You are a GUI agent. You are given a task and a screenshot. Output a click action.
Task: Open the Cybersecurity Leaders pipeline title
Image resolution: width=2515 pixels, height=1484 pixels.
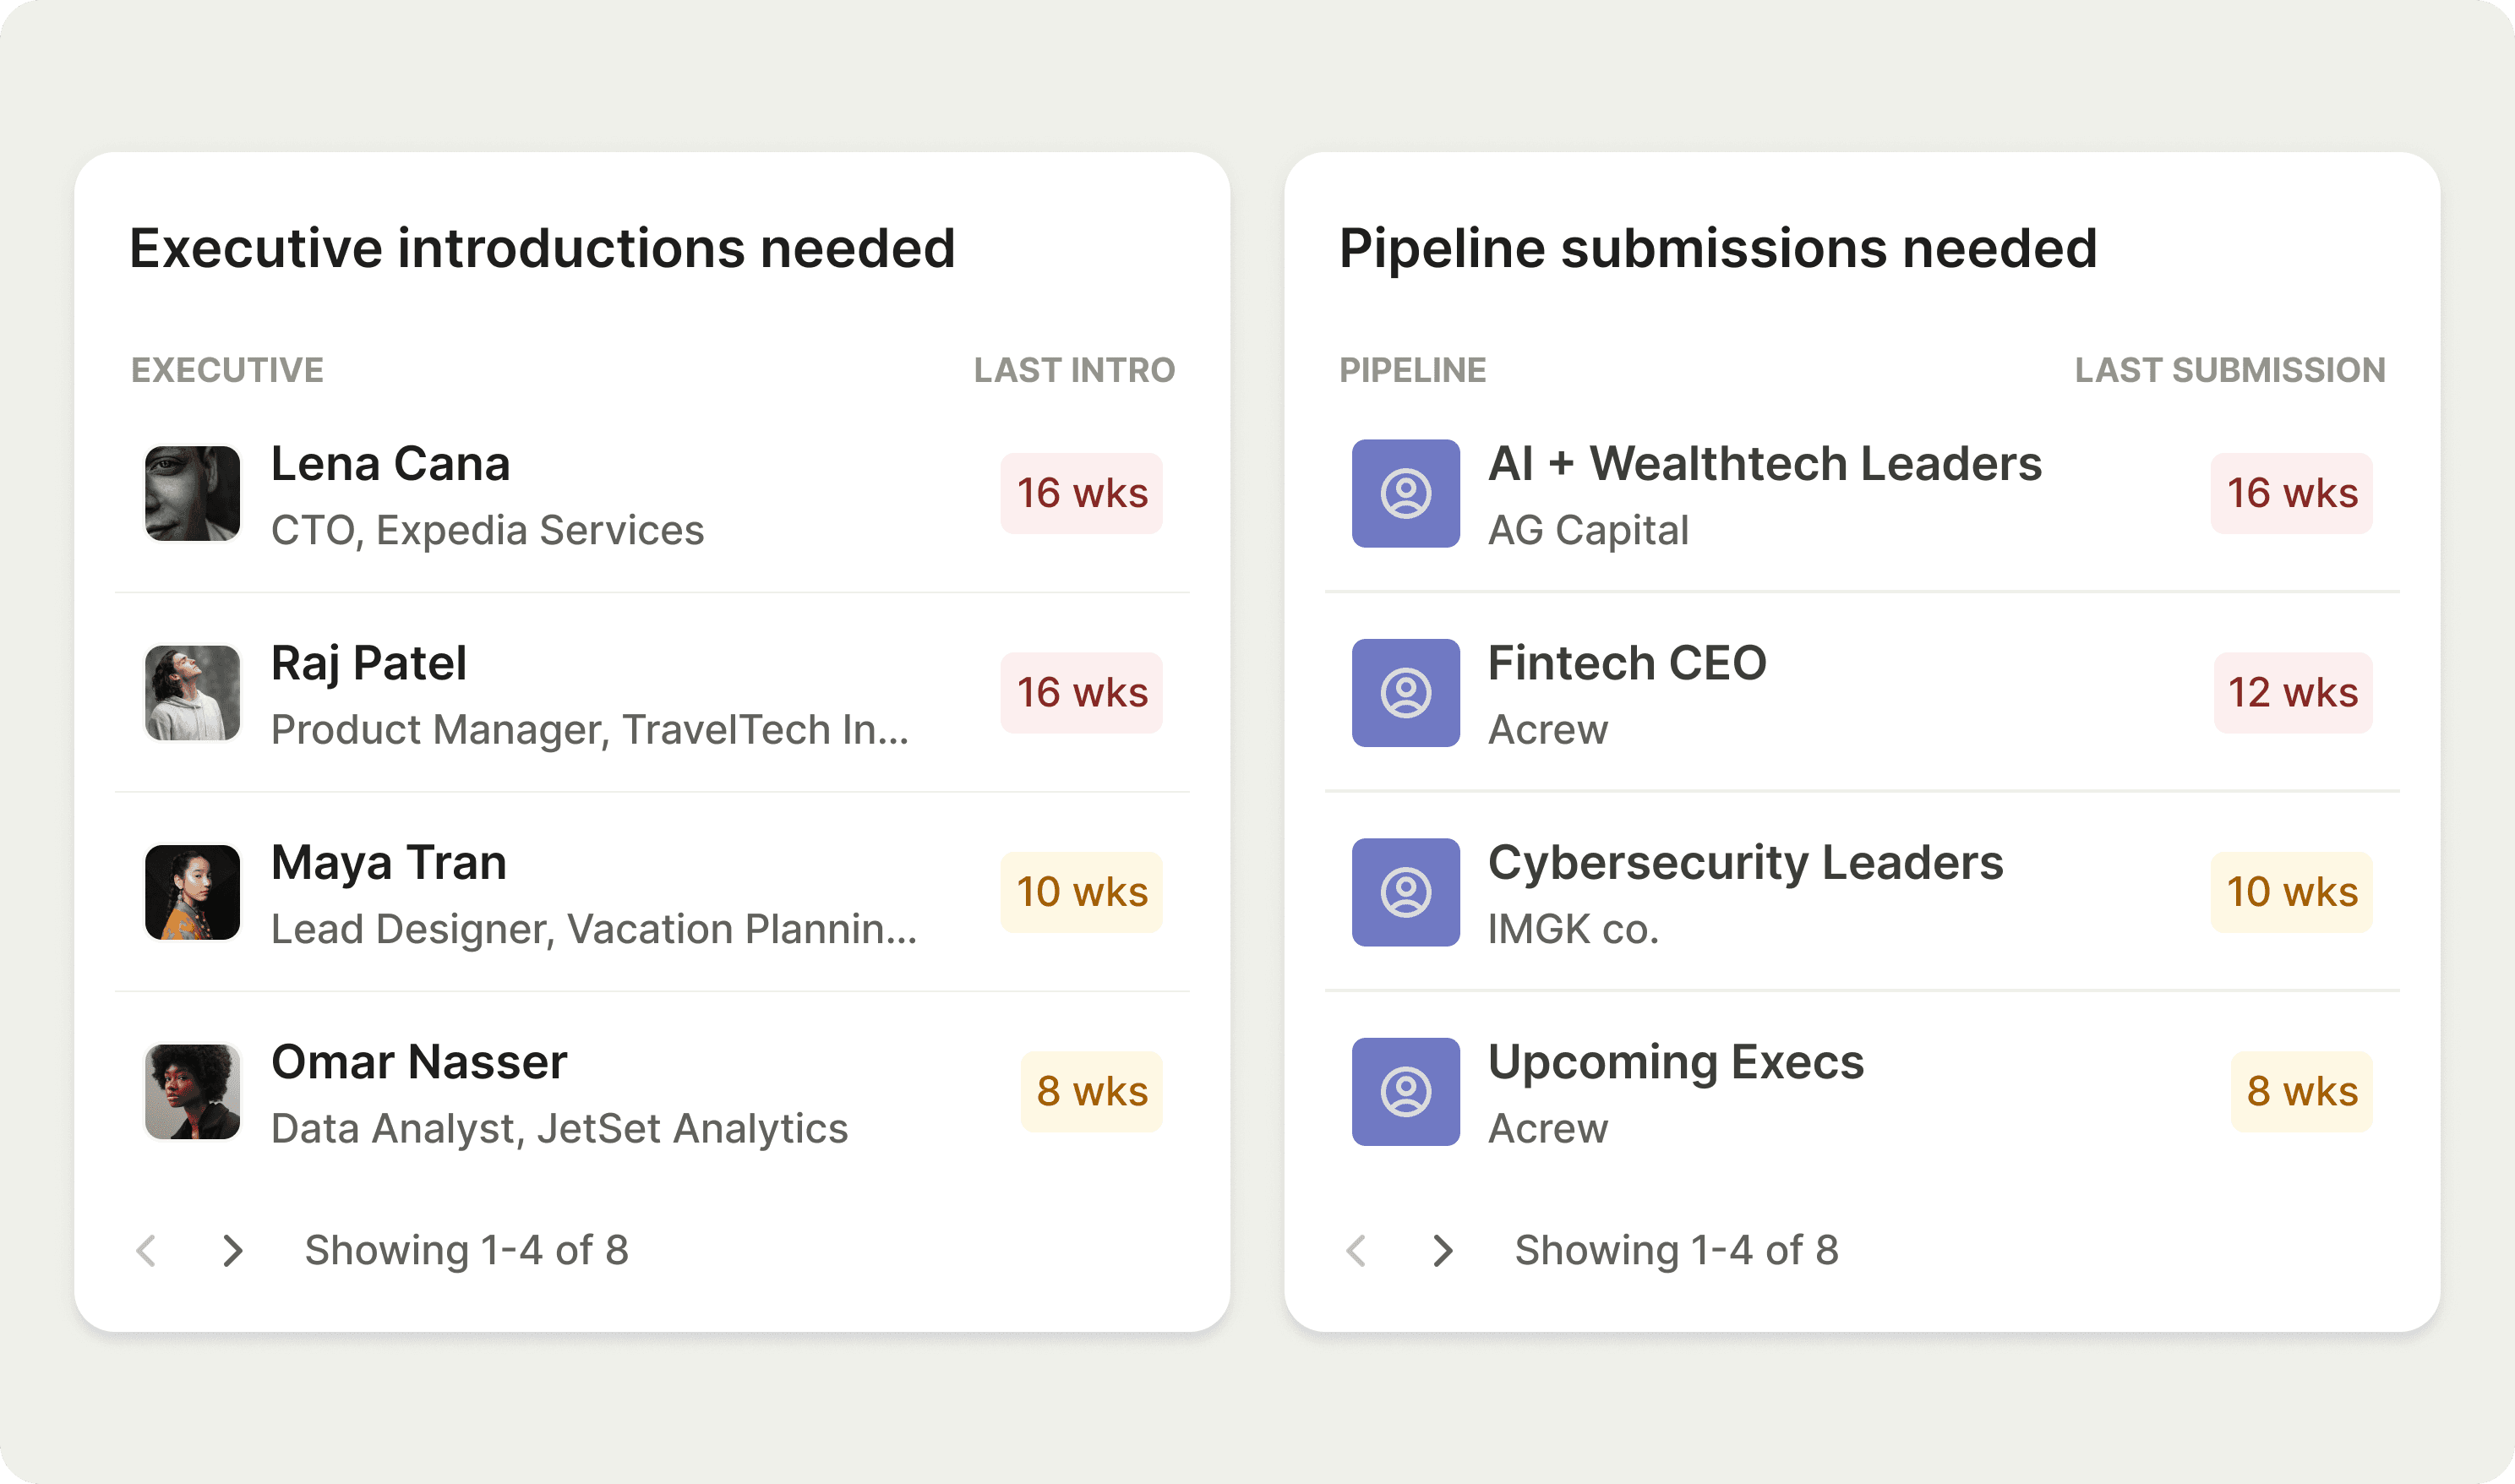click(x=1745, y=862)
